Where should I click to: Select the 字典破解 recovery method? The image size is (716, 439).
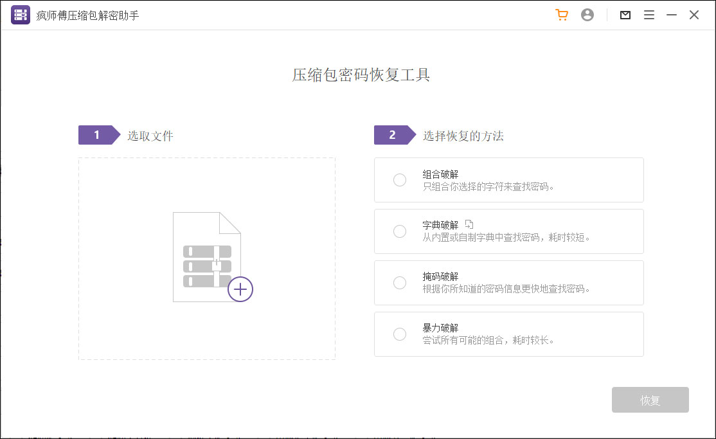[400, 231]
